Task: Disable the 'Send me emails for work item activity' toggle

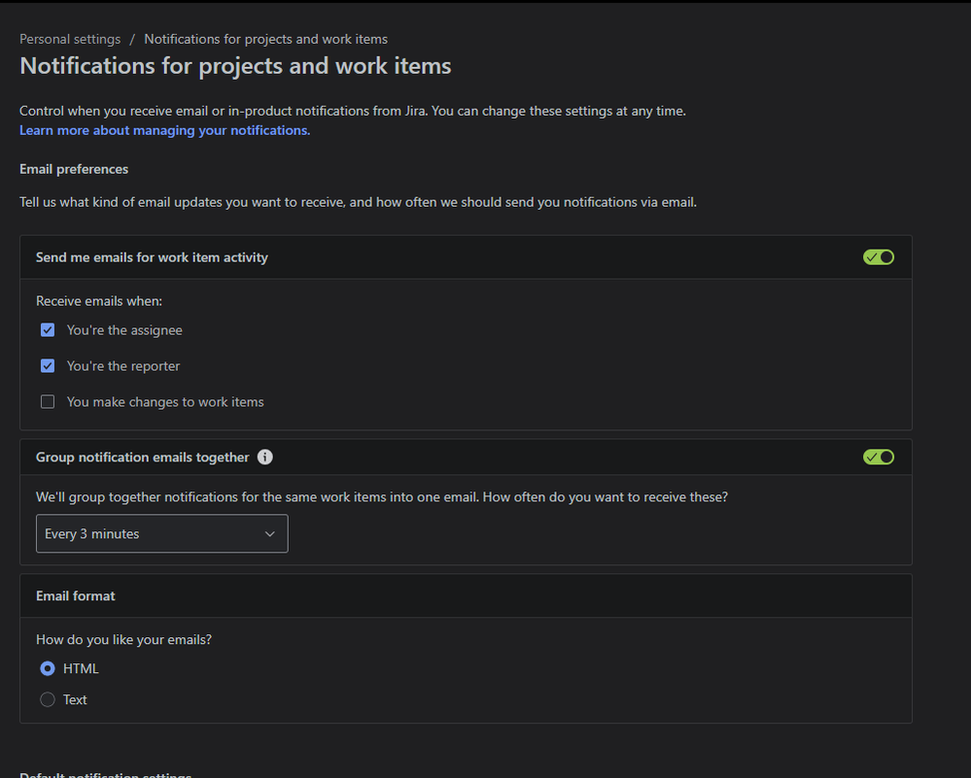Action: tap(878, 256)
